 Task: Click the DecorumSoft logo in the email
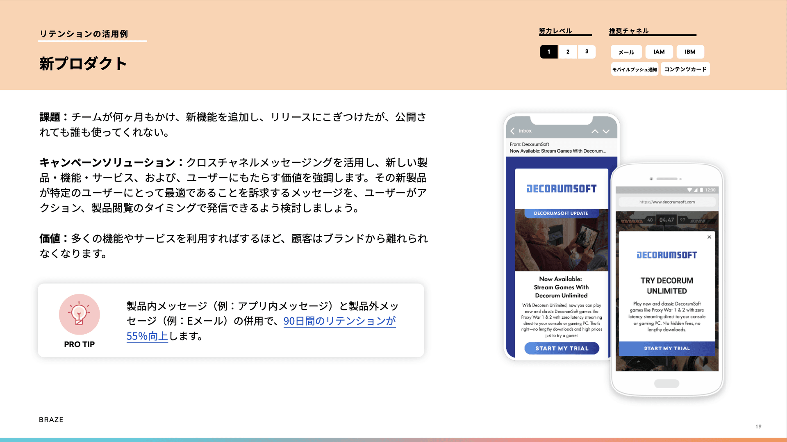point(561,189)
